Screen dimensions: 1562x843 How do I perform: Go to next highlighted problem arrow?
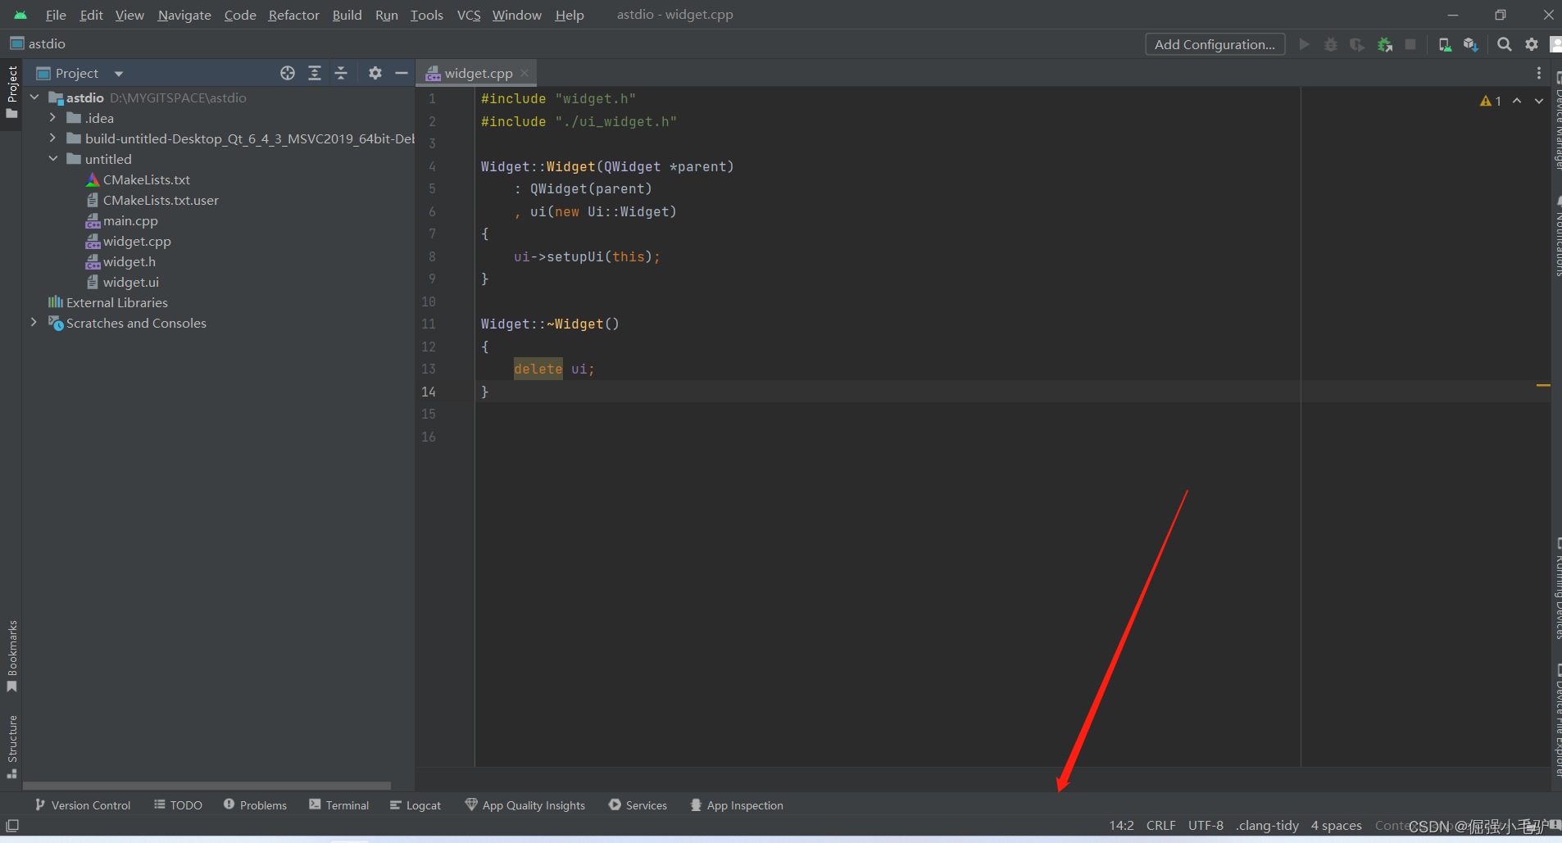tap(1539, 101)
